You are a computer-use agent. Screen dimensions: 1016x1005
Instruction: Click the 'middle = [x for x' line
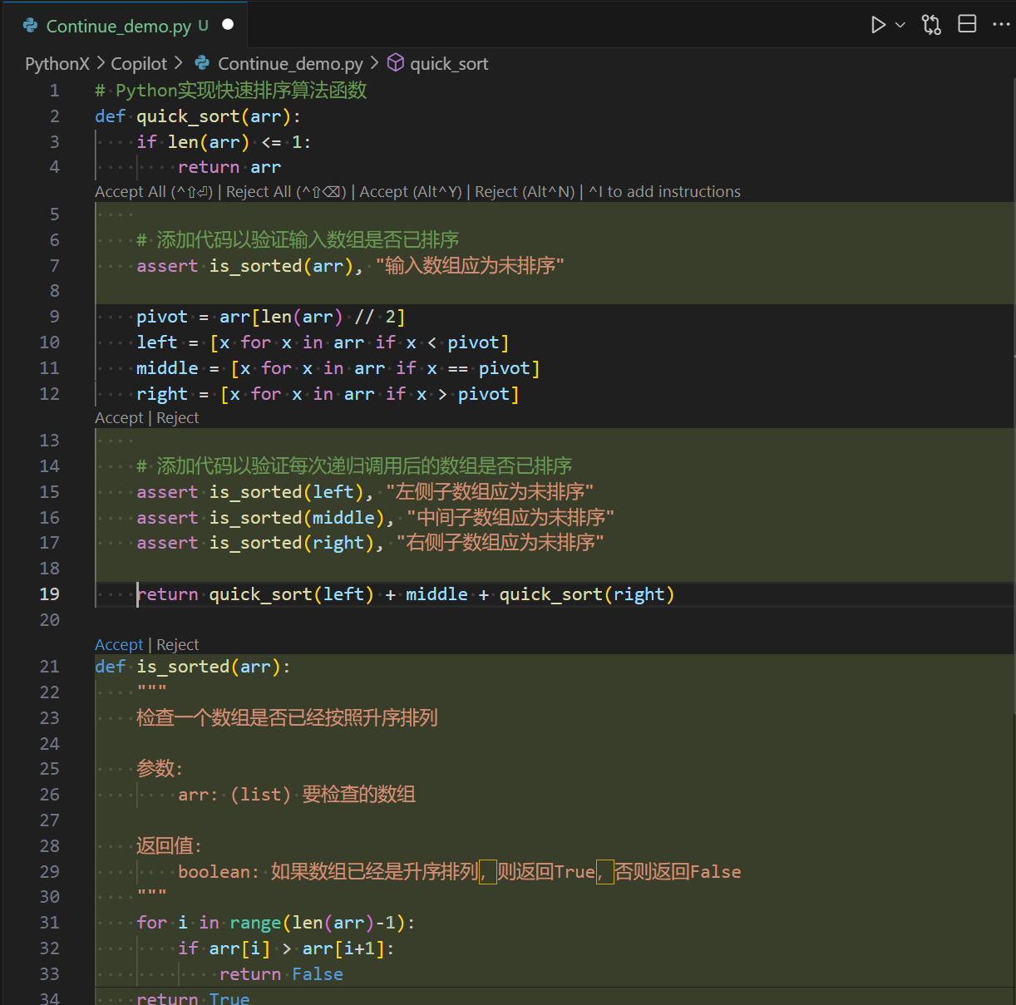[x=338, y=368]
